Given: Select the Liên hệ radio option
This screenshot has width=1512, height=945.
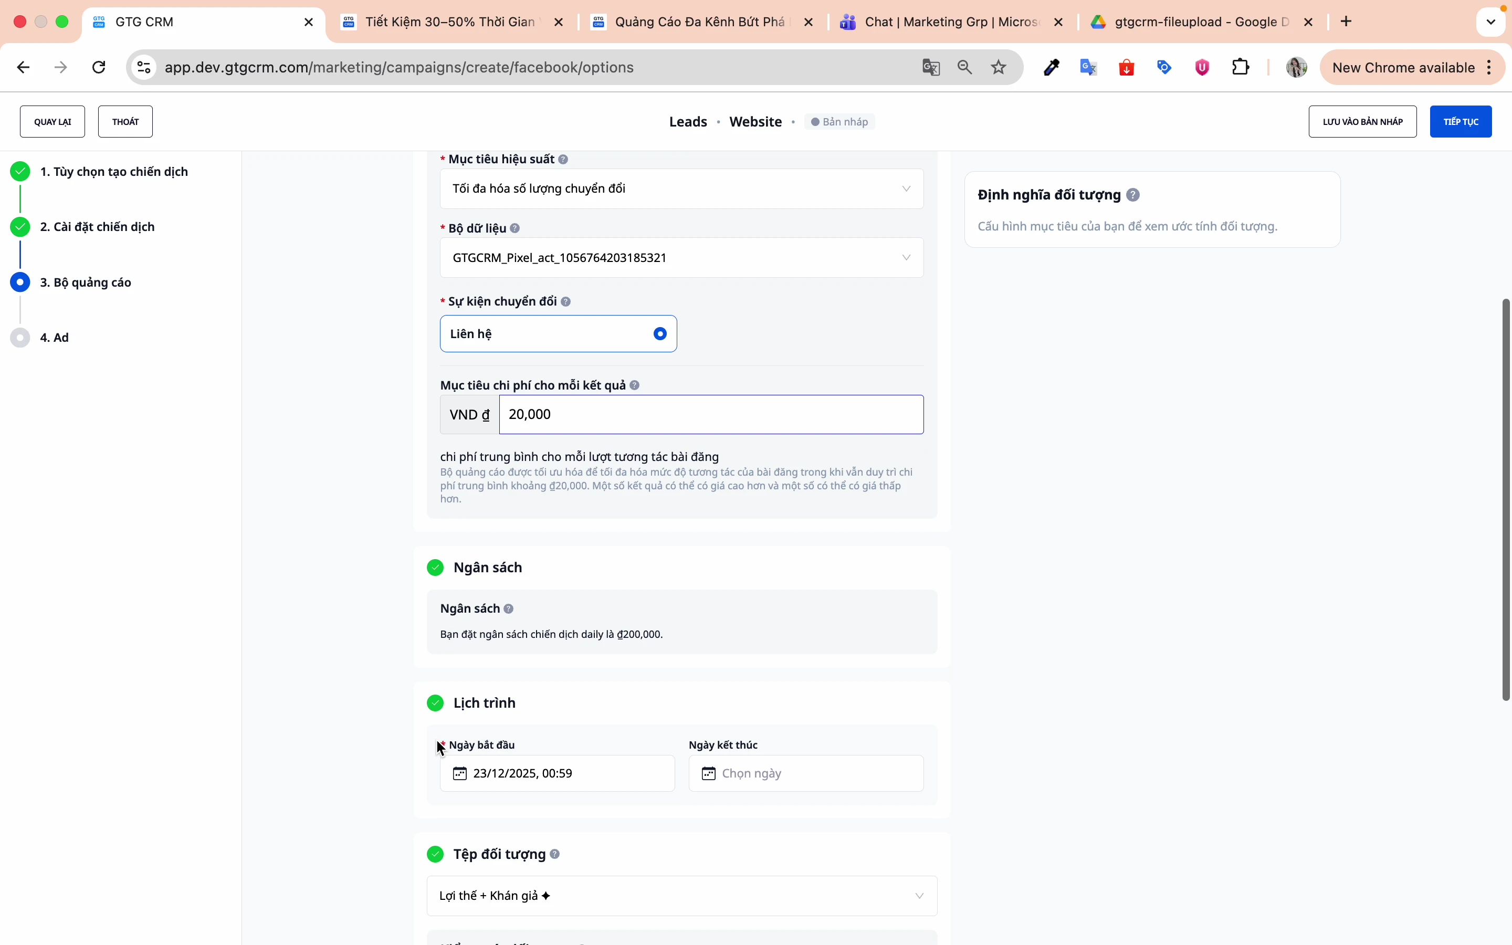Looking at the screenshot, I should click(660, 334).
